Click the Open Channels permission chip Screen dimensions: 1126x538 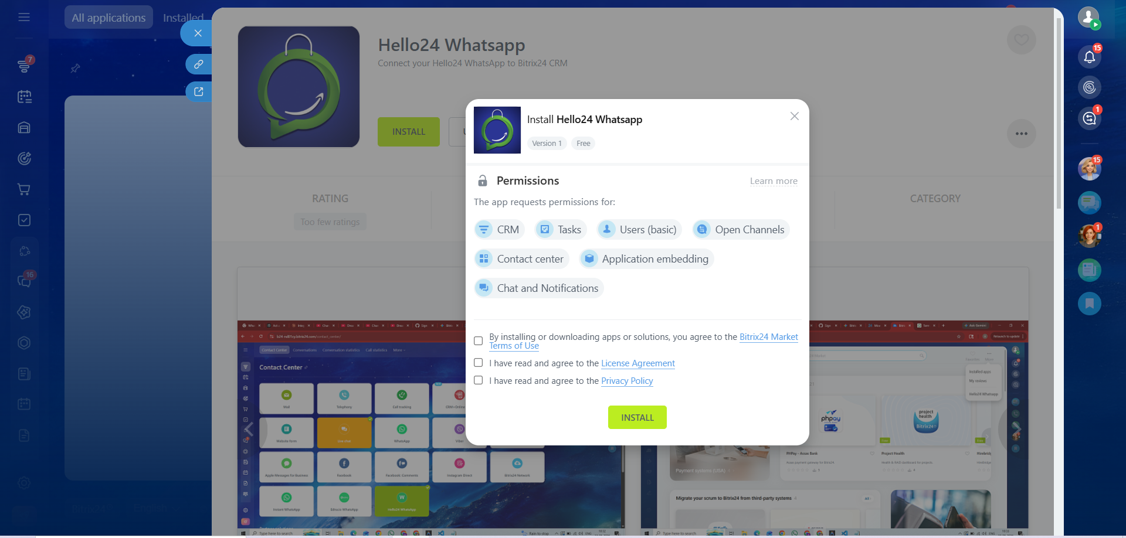pyautogui.click(x=741, y=230)
